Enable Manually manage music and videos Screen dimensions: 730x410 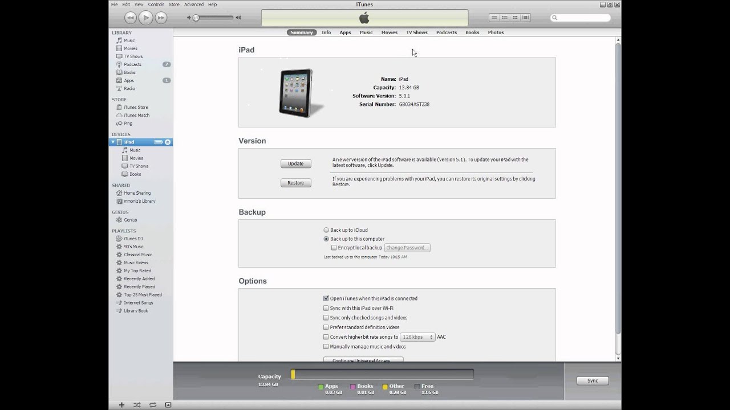pyautogui.click(x=326, y=346)
